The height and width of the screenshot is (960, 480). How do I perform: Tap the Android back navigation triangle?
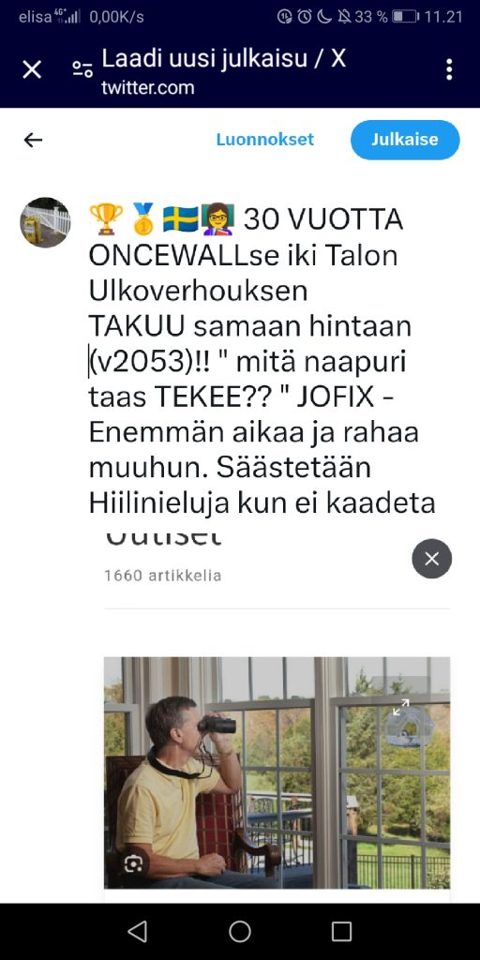(x=137, y=931)
